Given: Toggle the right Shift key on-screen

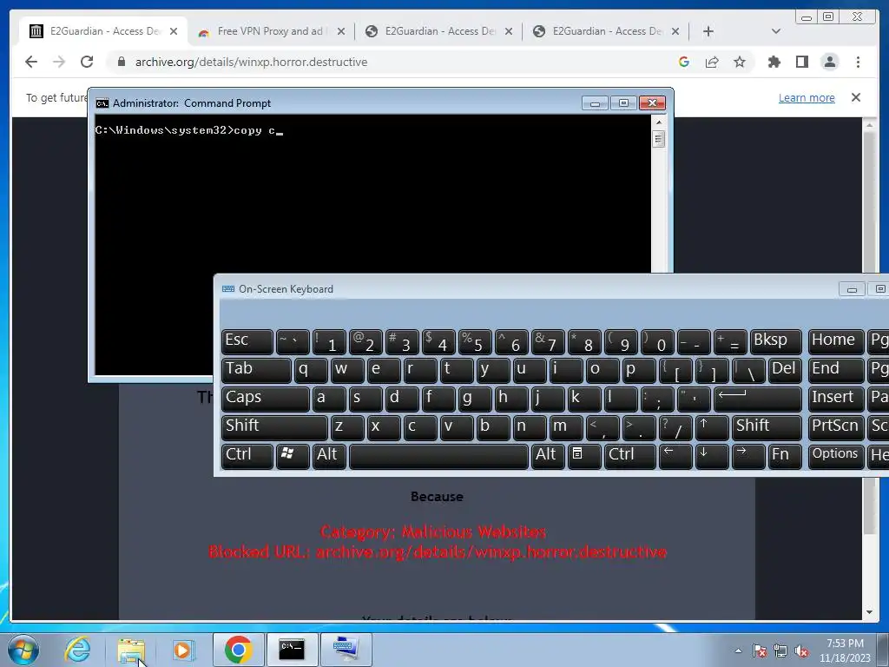Looking at the screenshot, I should coord(767,427).
